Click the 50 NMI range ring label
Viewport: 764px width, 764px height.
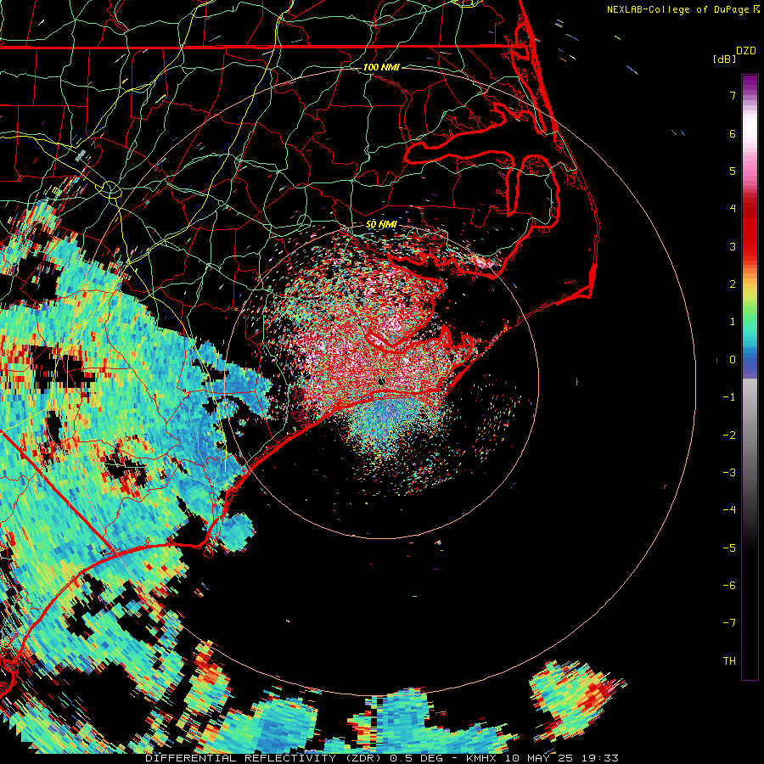coord(381,225)
